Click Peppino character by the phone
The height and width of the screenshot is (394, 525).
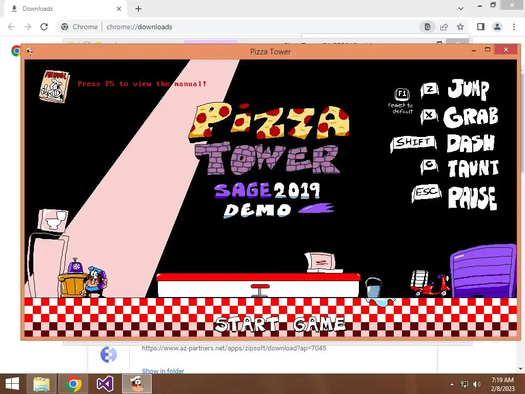95,282
